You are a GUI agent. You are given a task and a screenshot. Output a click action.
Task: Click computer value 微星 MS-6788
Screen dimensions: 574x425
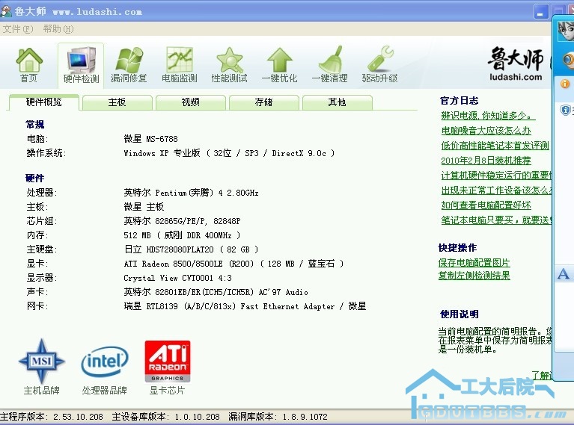150,139
